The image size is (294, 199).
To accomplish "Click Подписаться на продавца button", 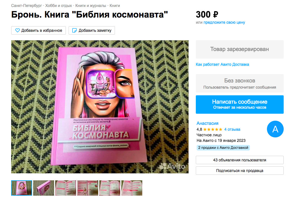I will (240, 171).
